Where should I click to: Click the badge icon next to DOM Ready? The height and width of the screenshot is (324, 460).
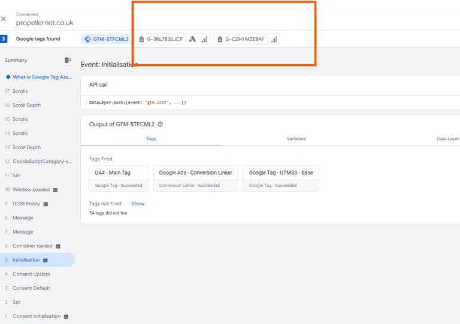46,204
